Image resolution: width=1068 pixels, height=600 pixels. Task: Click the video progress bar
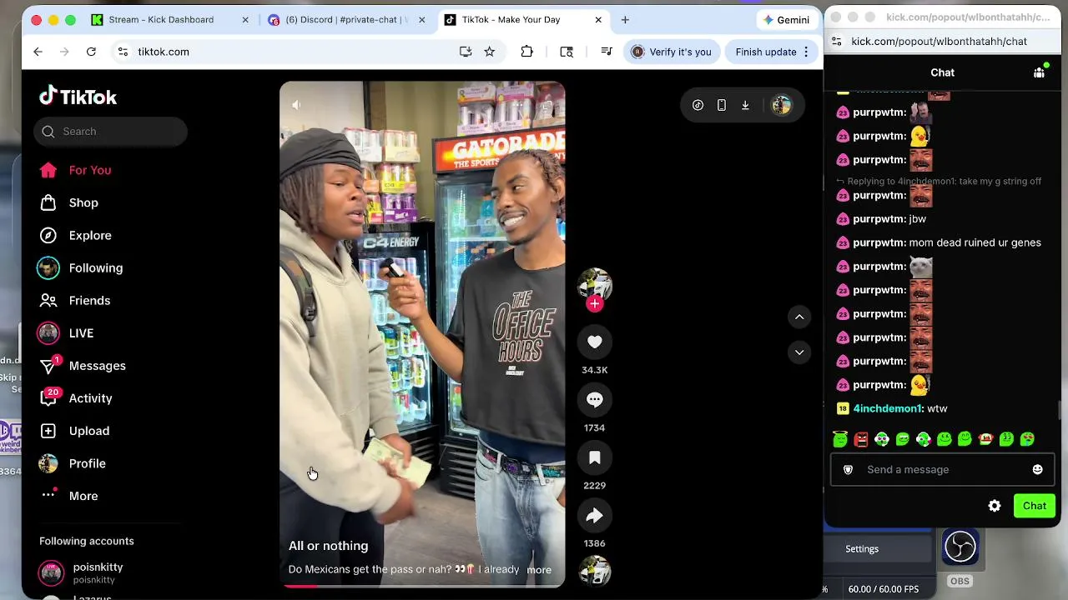pyautogui.click(x=422, y=586)
